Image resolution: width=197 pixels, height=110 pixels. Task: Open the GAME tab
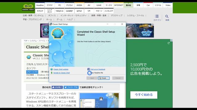[99, 5]
